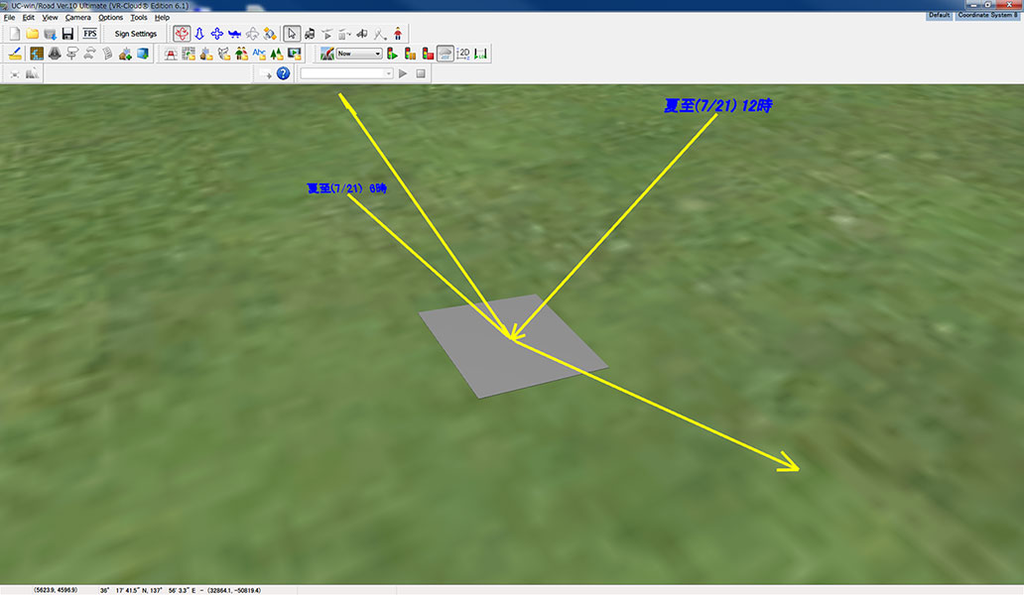Click the download data icon beside the folder
1024x595 pixels.
[50, 34]
